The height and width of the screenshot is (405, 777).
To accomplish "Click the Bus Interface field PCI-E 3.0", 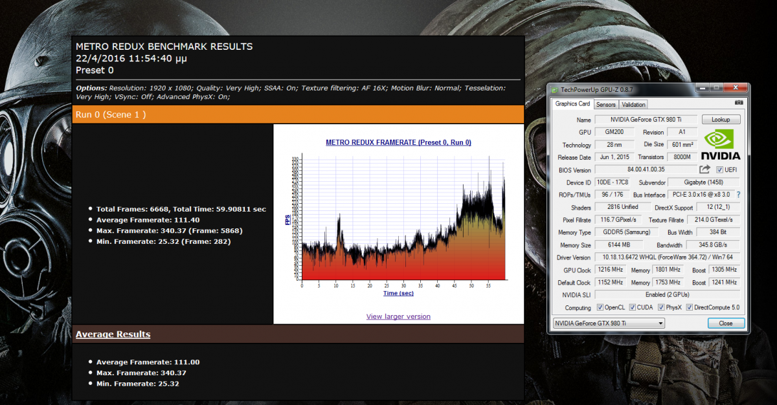I will tap(700, 195).
